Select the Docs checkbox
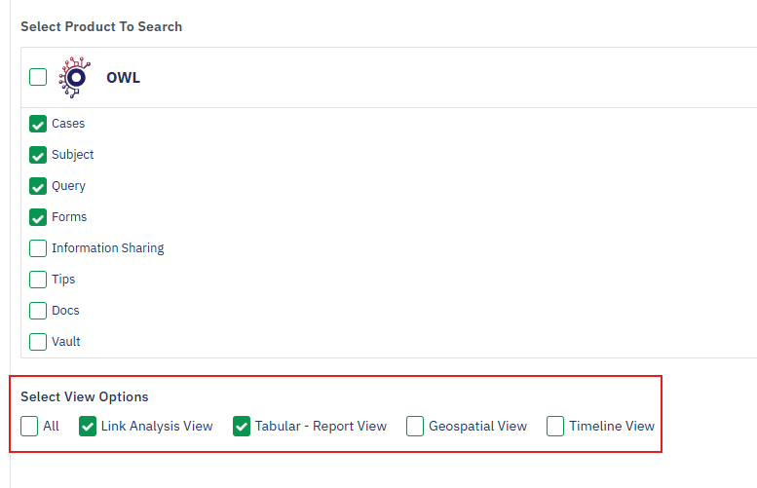Screen dimensions: 757x488 [x=38, y=311]
